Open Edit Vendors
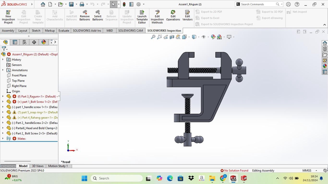Viewport: 328px width, 184px height. (188, 15)
